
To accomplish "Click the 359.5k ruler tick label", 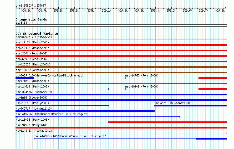I will [171, 11].
